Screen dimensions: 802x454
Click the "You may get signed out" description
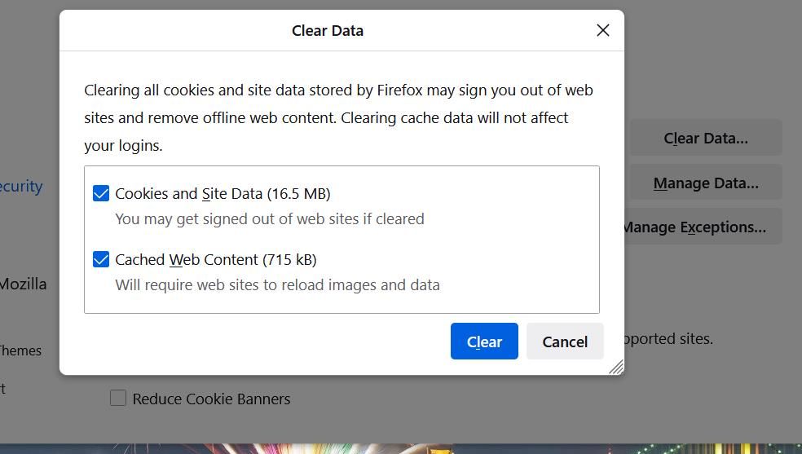point(269,218)
